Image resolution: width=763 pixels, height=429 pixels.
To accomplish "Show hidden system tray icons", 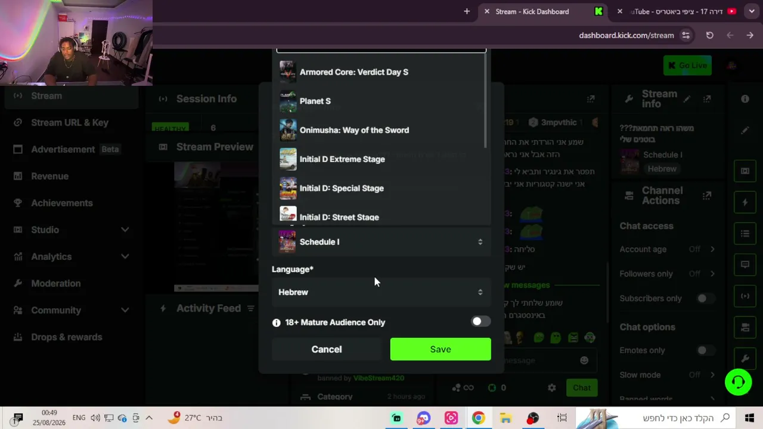I will [x=149, y=418].
